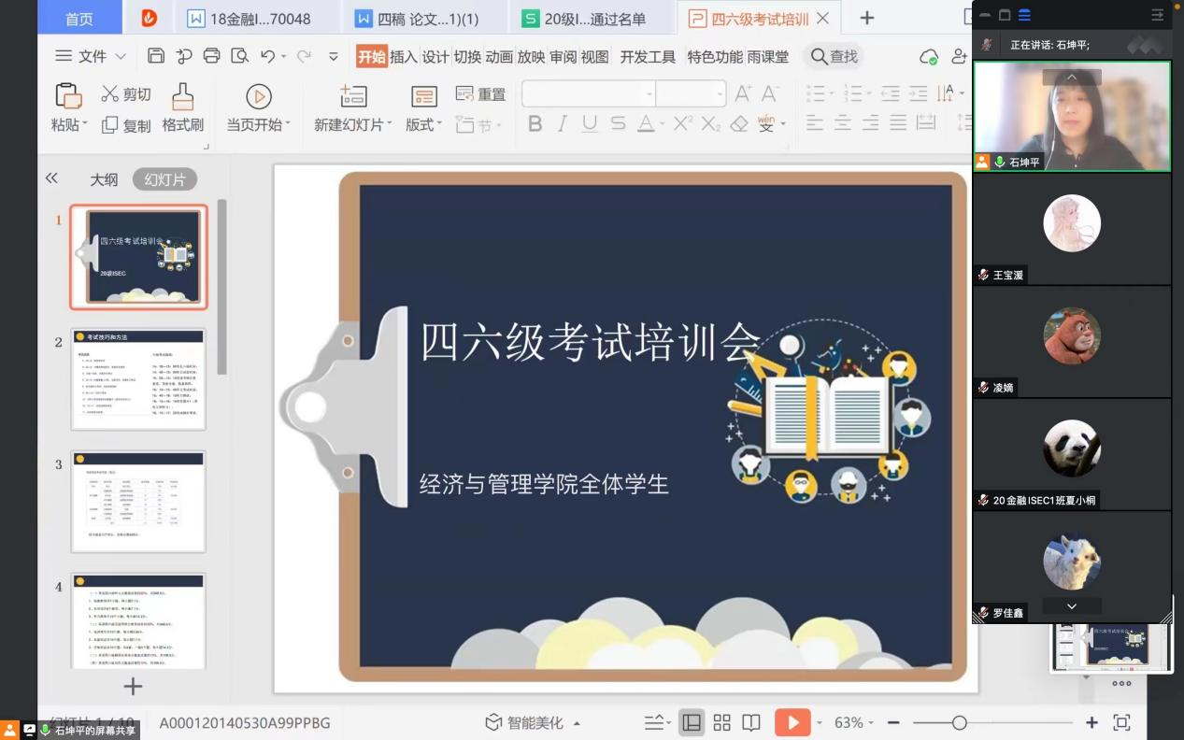Viewport: 1184px width, 740px height.
Task: Expand the 粘贴 paste options dropdown
Action: tap(69, 124)
